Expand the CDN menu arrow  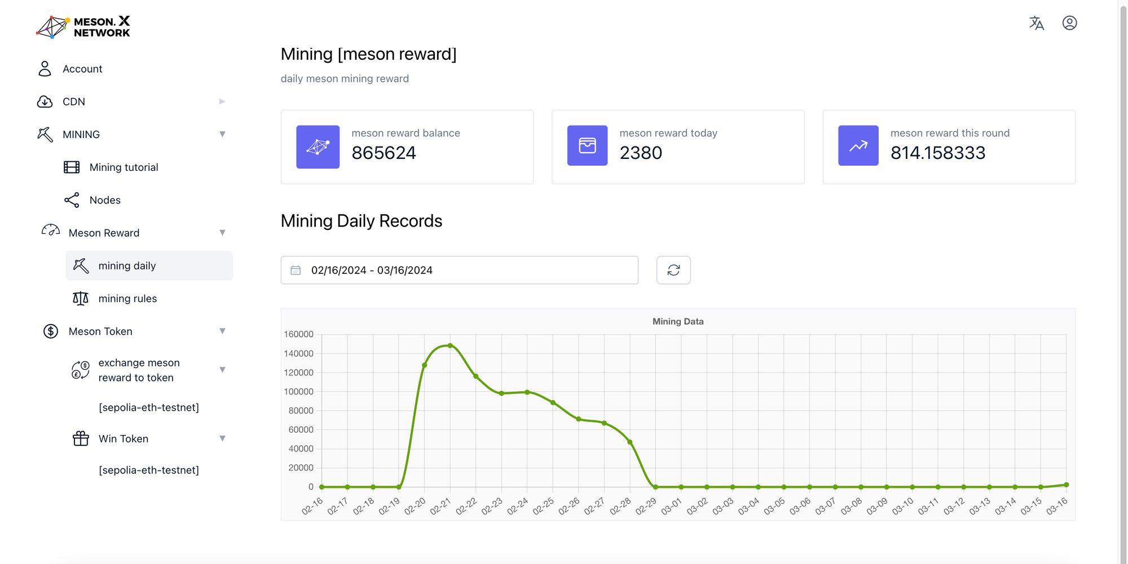222,101
